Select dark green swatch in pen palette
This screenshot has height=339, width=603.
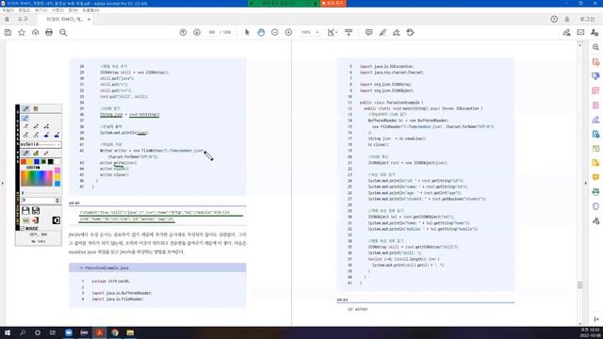pos(43,162)
